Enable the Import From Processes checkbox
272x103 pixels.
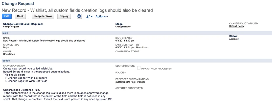click(x=139, y=68)
